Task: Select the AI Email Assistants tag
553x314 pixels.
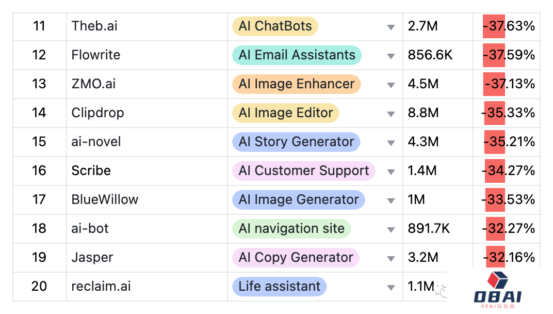Action: point(297,55)
